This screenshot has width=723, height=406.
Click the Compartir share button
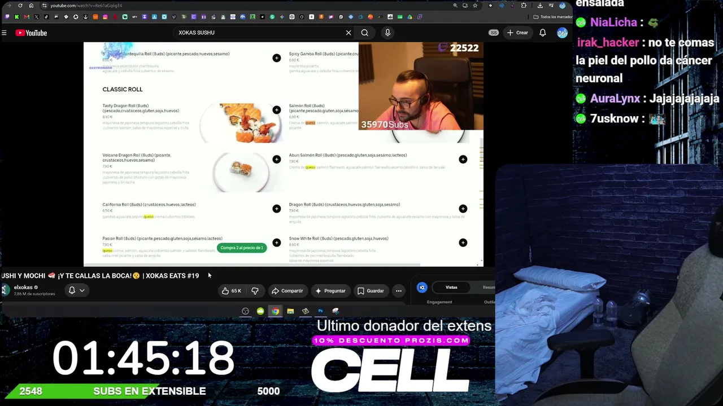(x=288, y=291)
